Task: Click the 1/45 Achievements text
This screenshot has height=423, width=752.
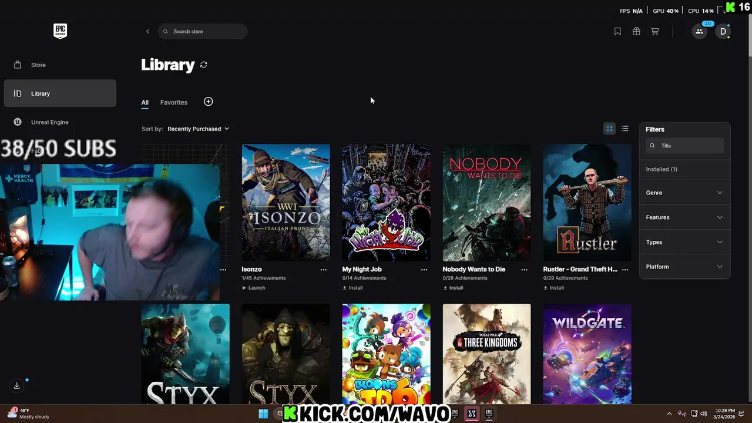Action: [x=264, y=278]
